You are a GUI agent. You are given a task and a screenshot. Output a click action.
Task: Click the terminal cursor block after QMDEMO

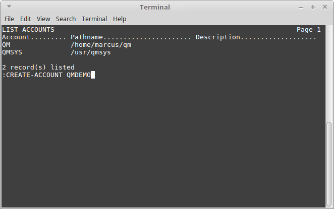click(93, 75)
